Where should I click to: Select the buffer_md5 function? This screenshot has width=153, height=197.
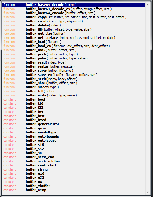[74, 50]
